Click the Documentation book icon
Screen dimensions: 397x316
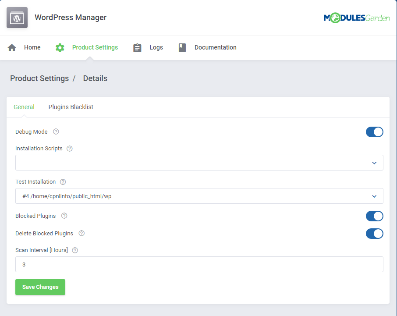(x=182, y=48)
